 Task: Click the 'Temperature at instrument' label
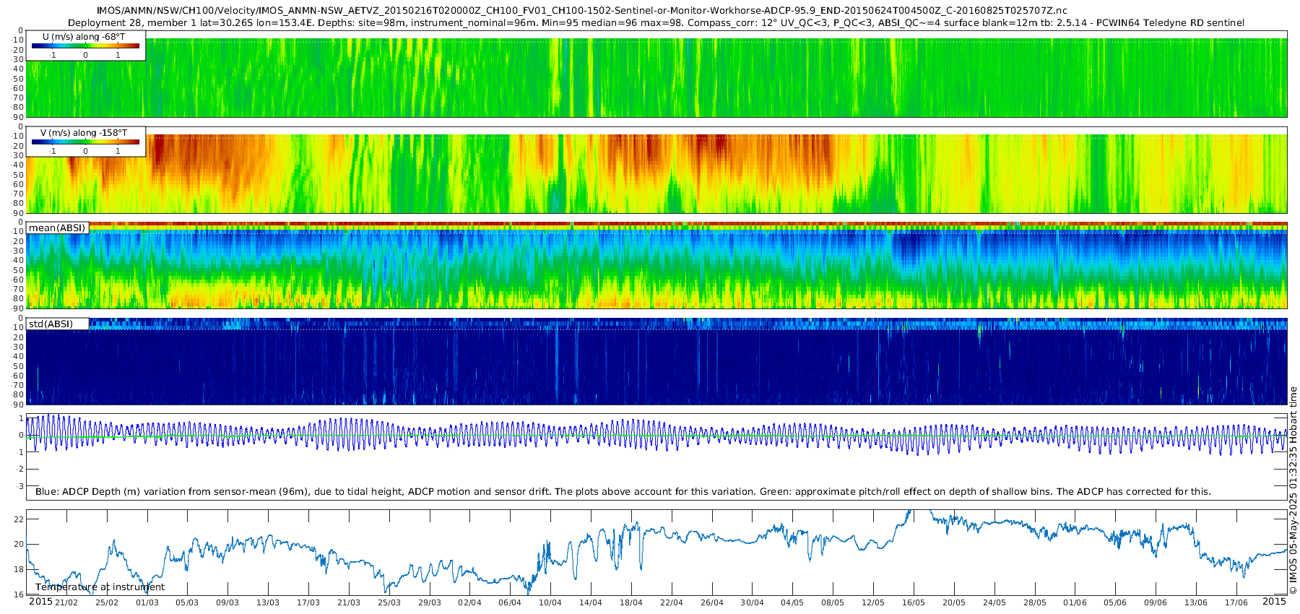100,587
